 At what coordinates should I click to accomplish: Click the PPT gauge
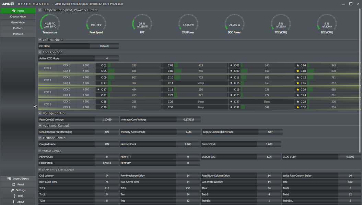tap(142, 24)
